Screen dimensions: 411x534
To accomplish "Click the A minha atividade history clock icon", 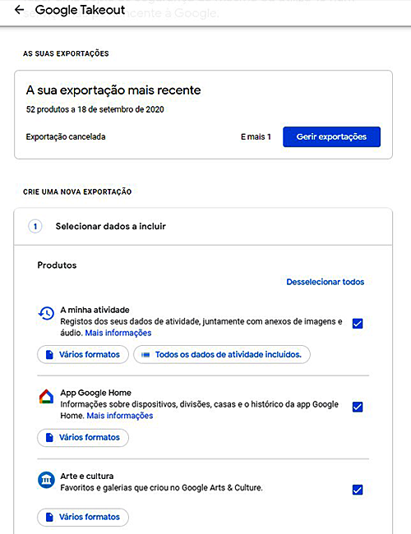I will (46, 313).
